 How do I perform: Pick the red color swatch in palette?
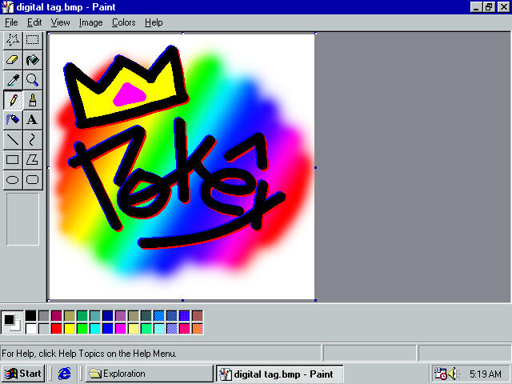coord(56,328)
